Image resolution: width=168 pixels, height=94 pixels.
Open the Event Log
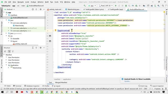(143, 86)
